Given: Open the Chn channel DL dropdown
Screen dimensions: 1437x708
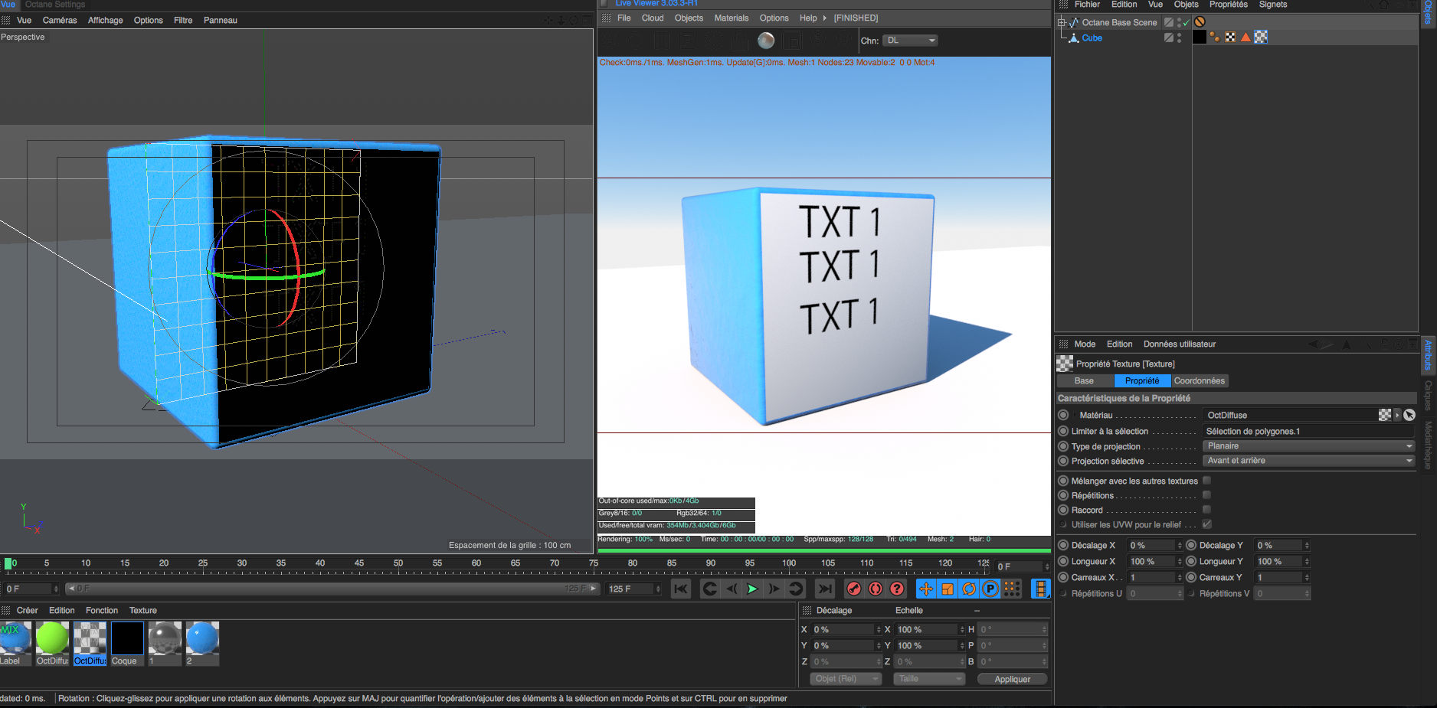Looking at the screenshot, I should [910, 41].
